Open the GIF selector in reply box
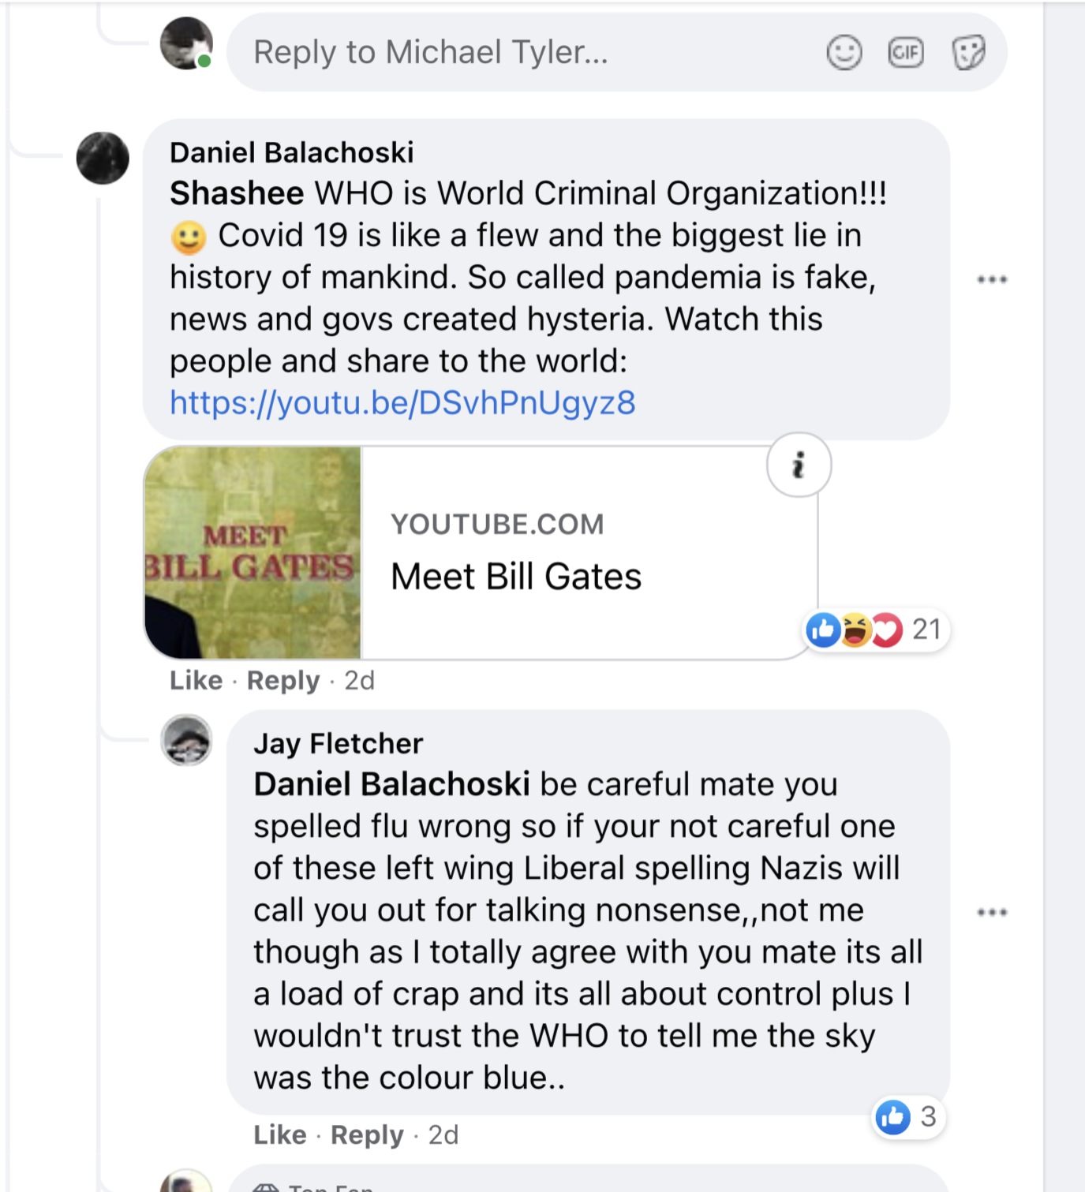This screenshot has width=1085, height=1192. (x=905, y=53)
